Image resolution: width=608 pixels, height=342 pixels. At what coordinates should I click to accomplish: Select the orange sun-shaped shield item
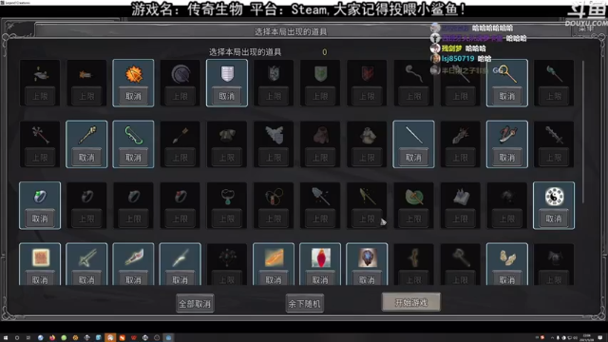(133, 74)
